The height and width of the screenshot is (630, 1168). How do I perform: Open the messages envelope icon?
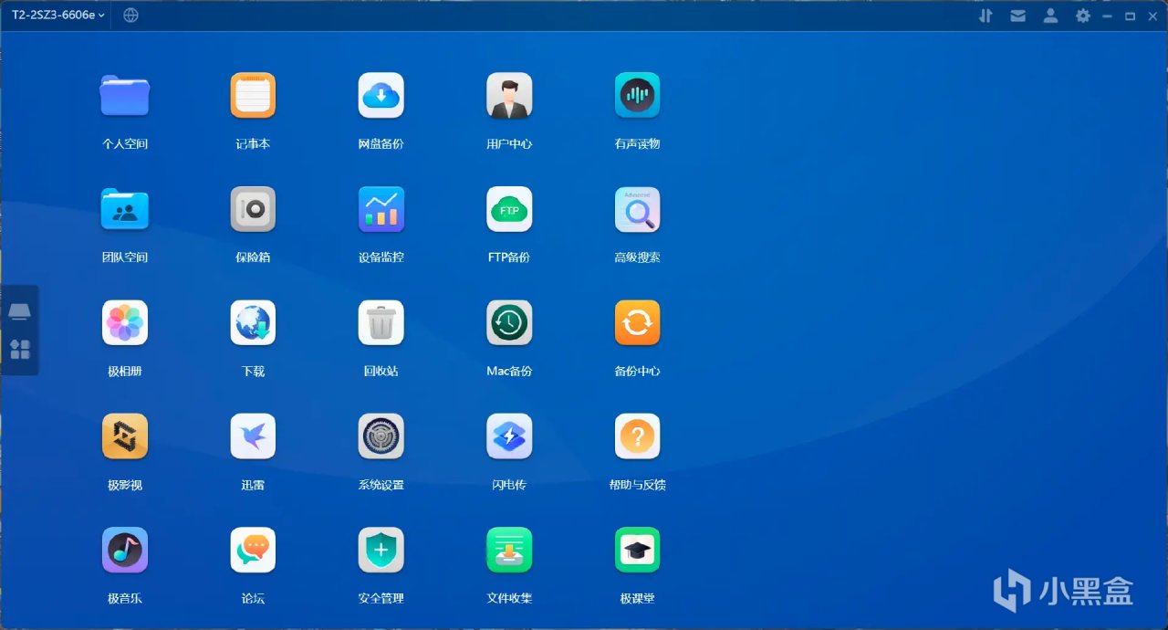coord(1017,16)
